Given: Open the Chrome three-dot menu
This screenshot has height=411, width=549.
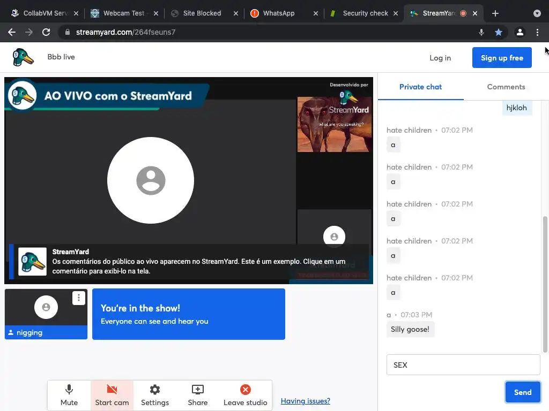Looking at the screenshot, I should coord(537,32).
